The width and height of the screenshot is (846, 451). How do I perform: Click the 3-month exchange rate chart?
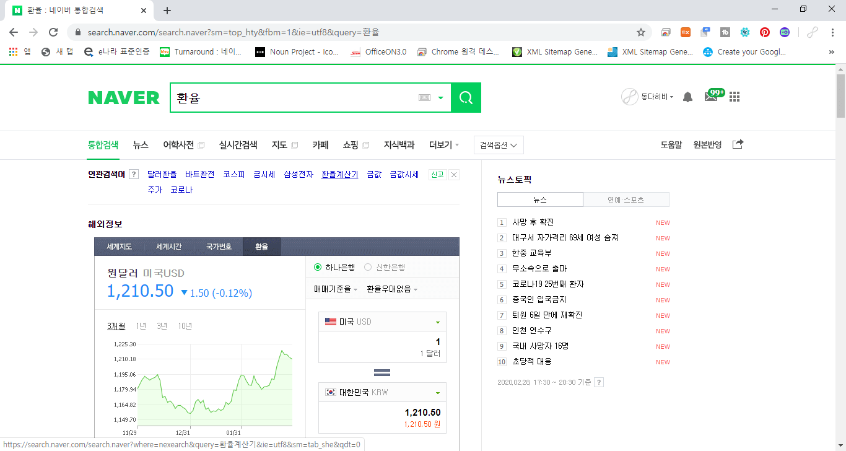[215, 384]
